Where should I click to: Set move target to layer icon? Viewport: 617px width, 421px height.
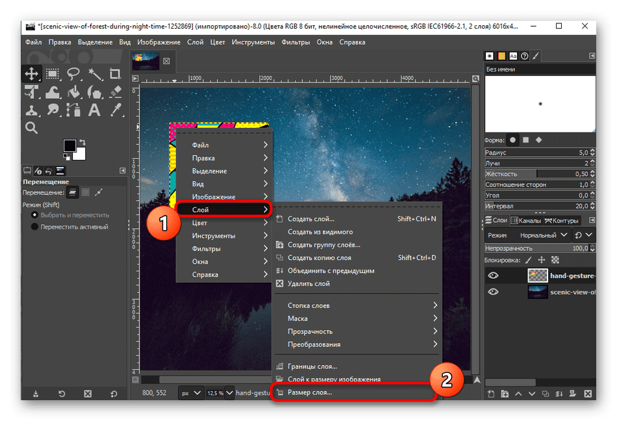click(72, 192)
